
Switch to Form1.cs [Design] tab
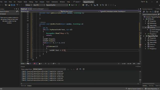(38, 9)
